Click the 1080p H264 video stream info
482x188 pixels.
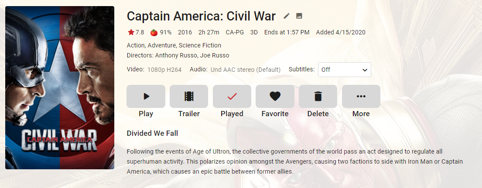pyautogui.click(x=164, y=70)
